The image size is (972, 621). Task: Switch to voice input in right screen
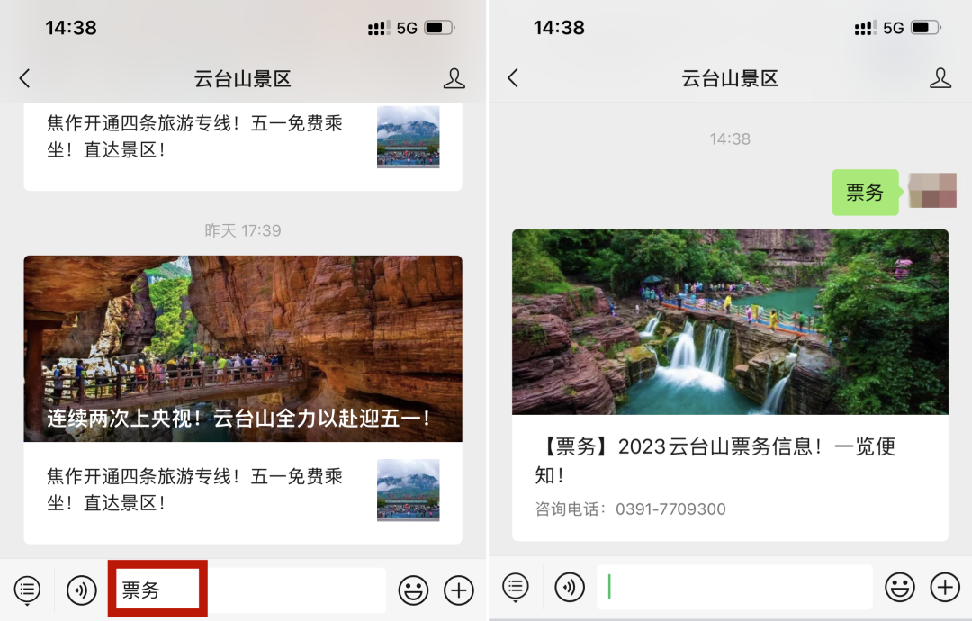(x=570, y=588)
